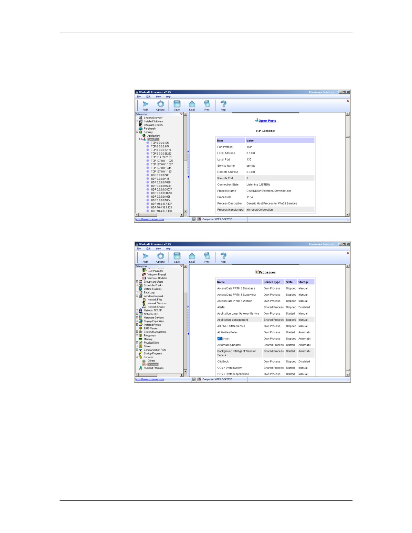Screen dimensions: 412x533
Task: Click the 'ATI Smart' process name
Action: click(223, 339)
